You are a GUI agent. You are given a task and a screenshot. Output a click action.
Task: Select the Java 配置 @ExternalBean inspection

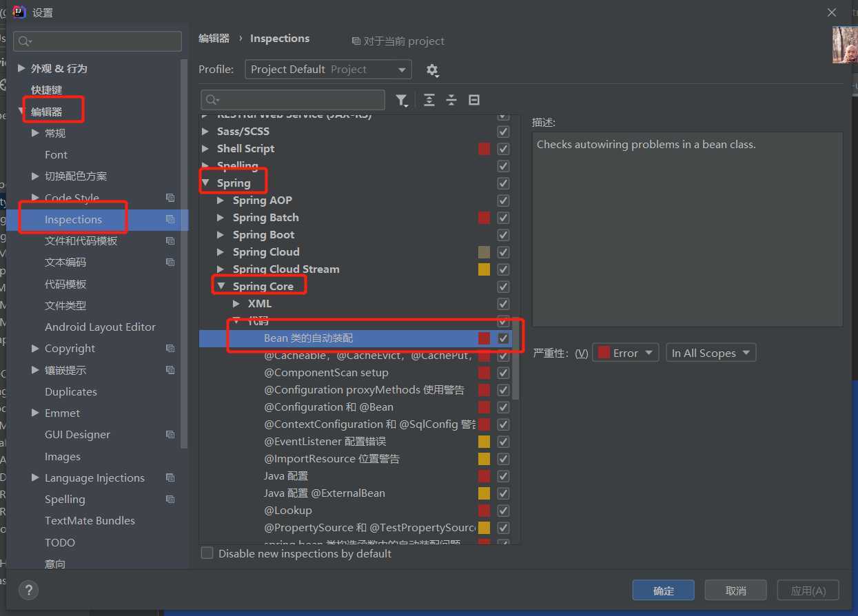(x=324, y=493)
